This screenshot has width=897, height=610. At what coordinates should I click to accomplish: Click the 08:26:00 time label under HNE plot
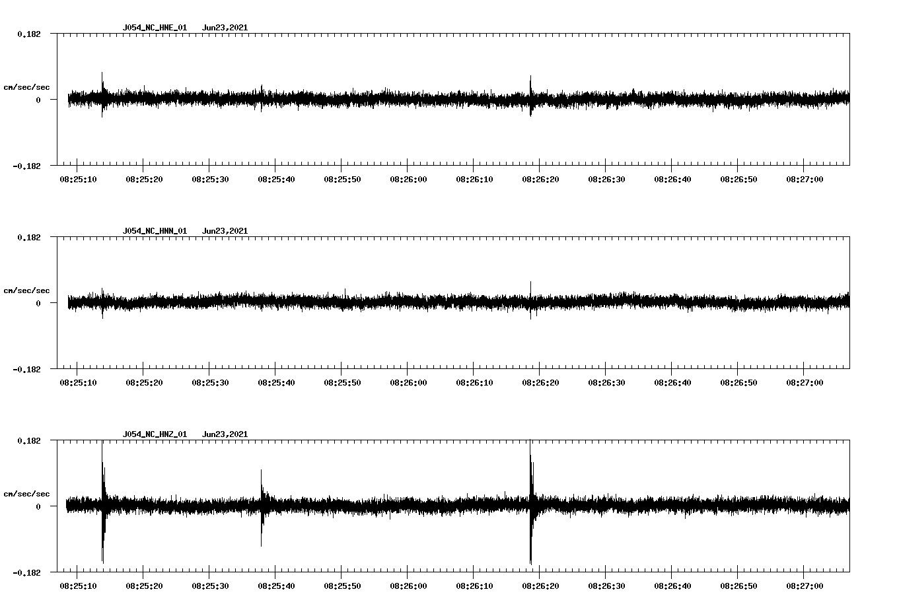point(408,180)
